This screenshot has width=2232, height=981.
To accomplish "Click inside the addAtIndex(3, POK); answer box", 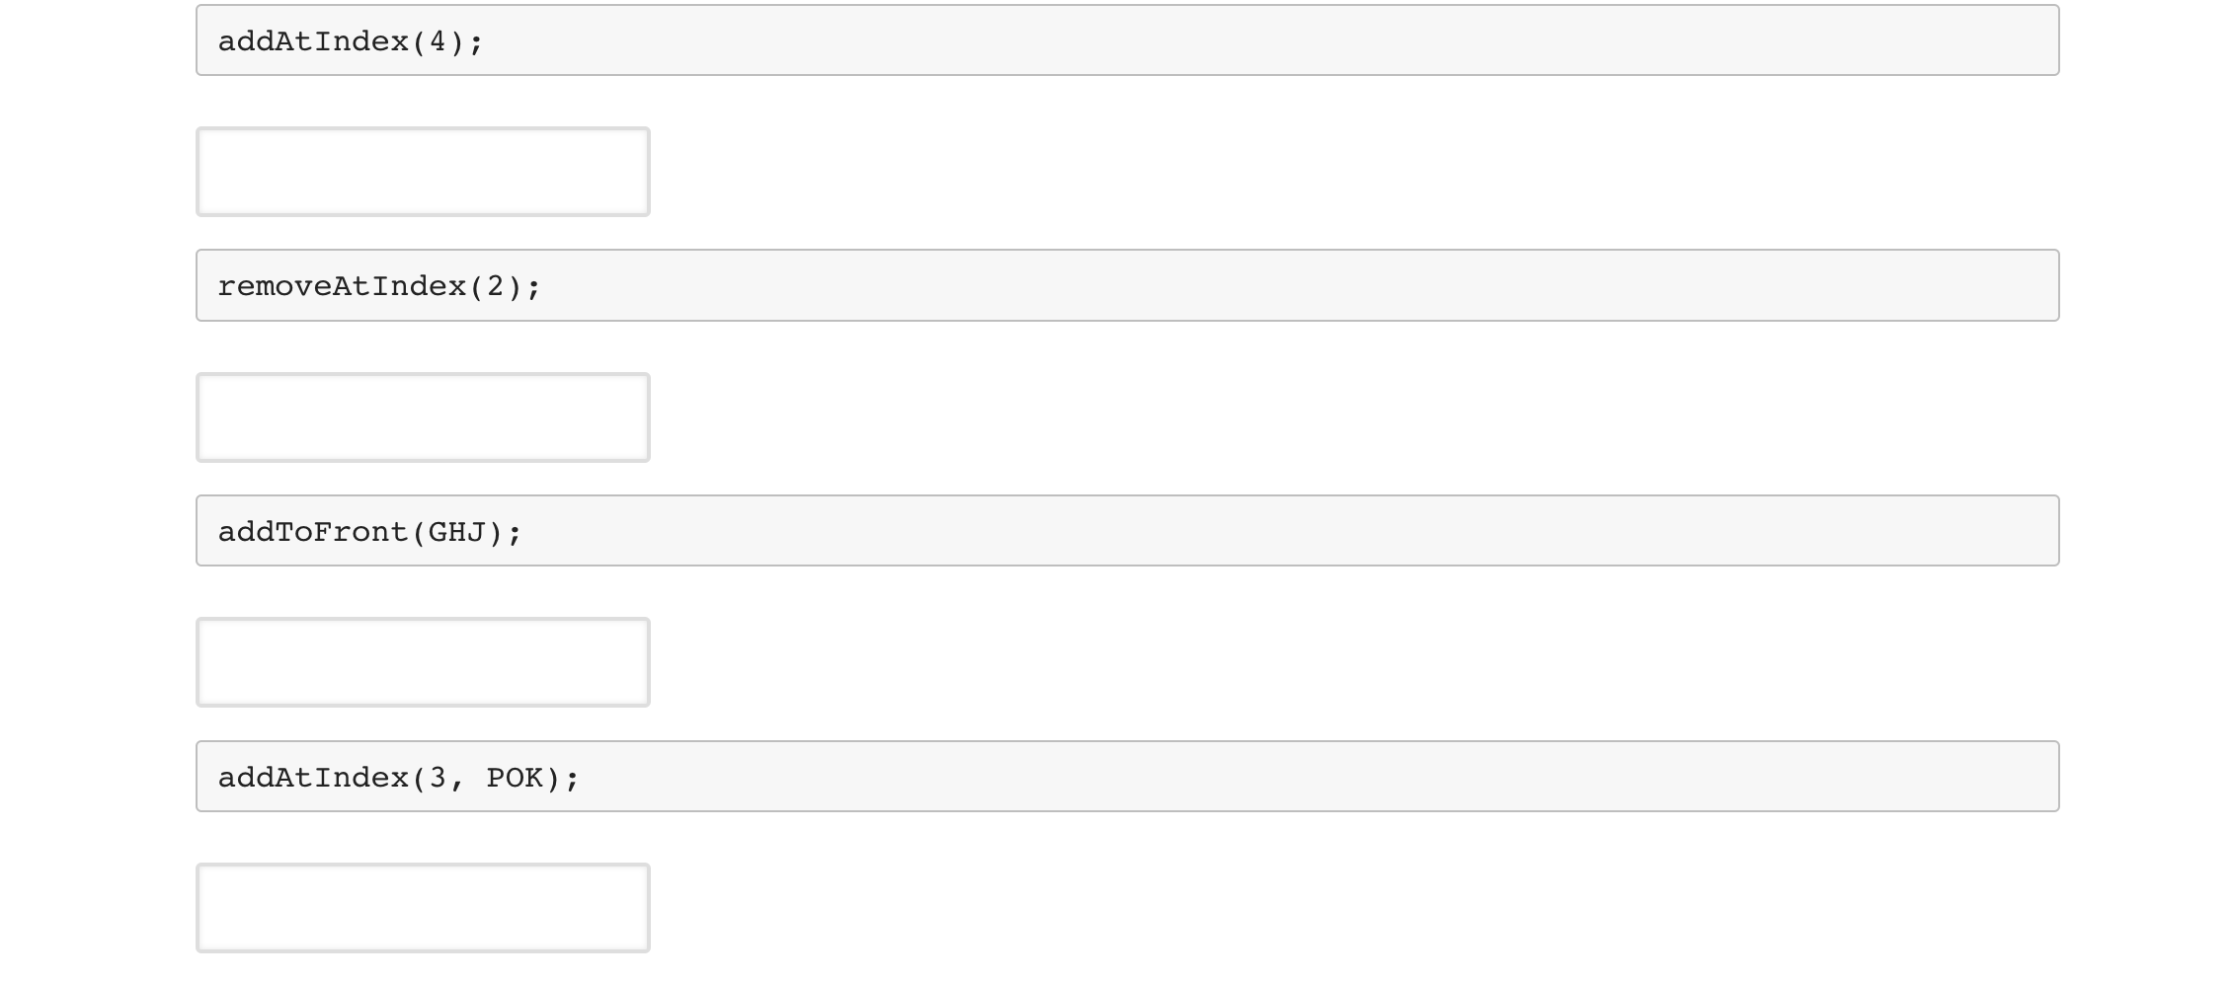I will point(423,906).
